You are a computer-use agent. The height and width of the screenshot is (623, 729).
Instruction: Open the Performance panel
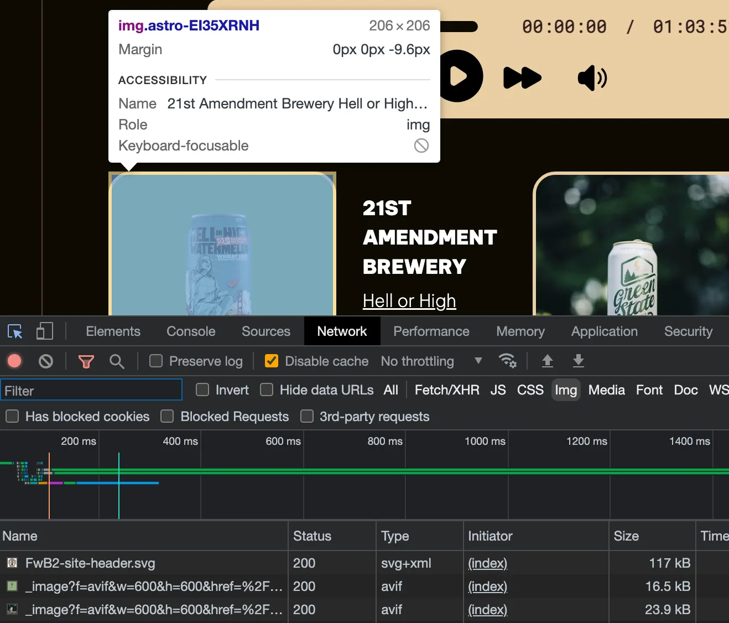click(431, 331)
